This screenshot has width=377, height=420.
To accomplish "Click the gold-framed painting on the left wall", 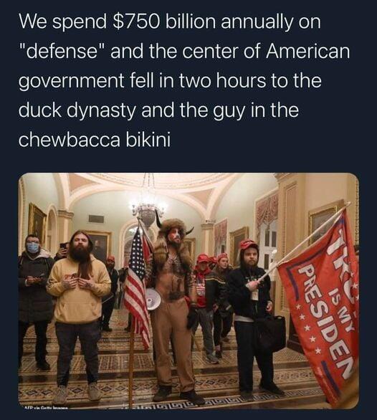I will [x=37, y=221].
